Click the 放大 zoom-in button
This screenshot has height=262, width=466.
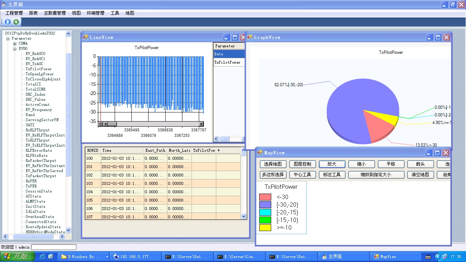pos(332,164)
